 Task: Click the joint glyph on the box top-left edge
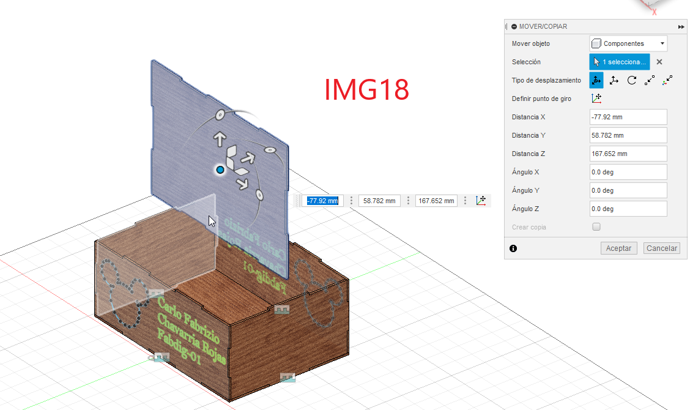[156, 293]
